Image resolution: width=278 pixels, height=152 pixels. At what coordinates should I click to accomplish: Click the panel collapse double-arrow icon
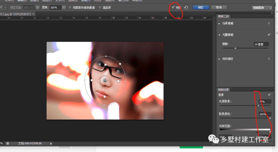[272, 13]
